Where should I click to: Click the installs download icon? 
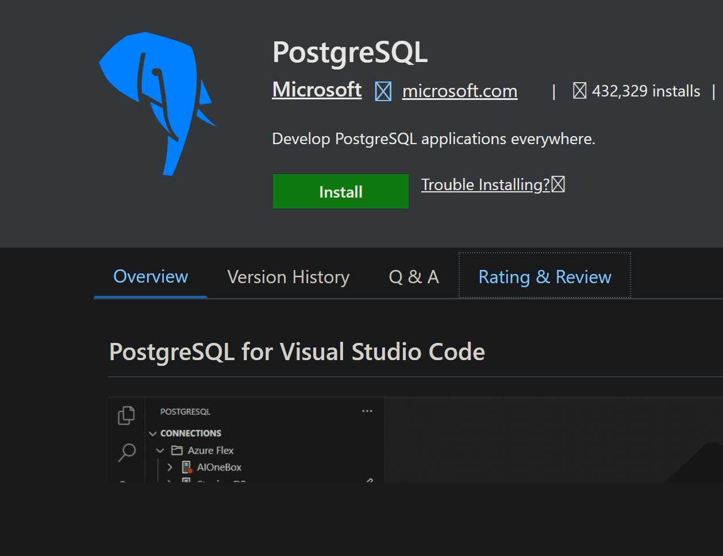[x=579, y=91]
